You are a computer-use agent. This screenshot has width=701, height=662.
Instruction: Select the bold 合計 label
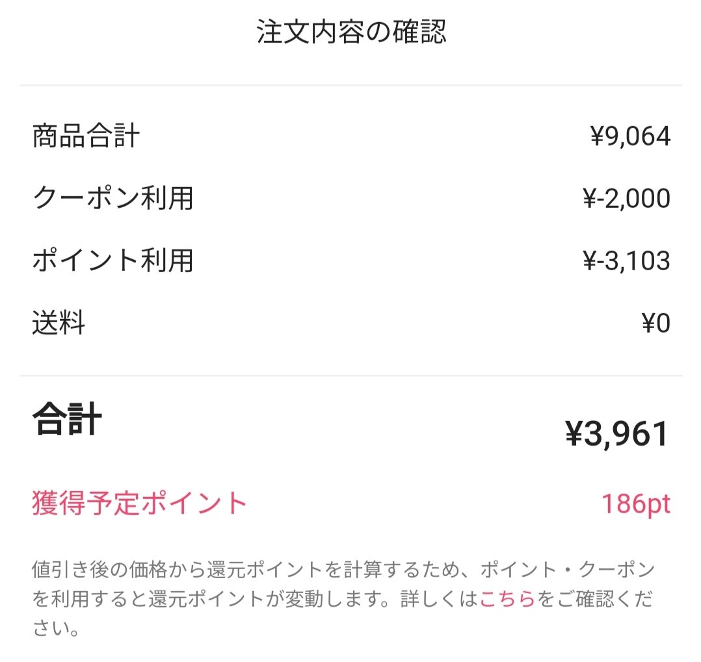click(67, 420)
